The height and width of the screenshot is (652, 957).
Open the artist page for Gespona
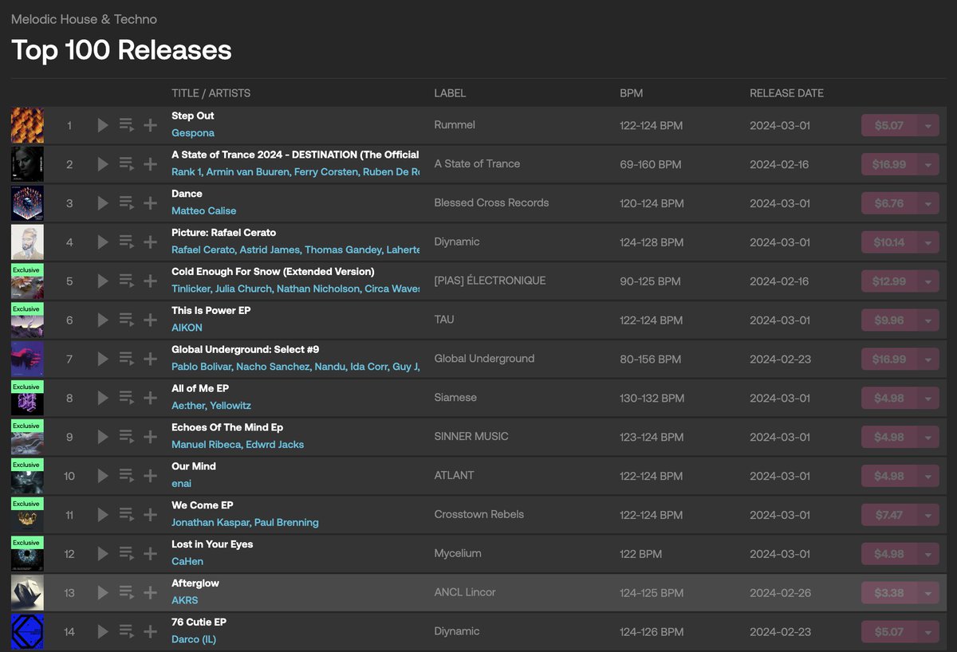tap(192, 133)
